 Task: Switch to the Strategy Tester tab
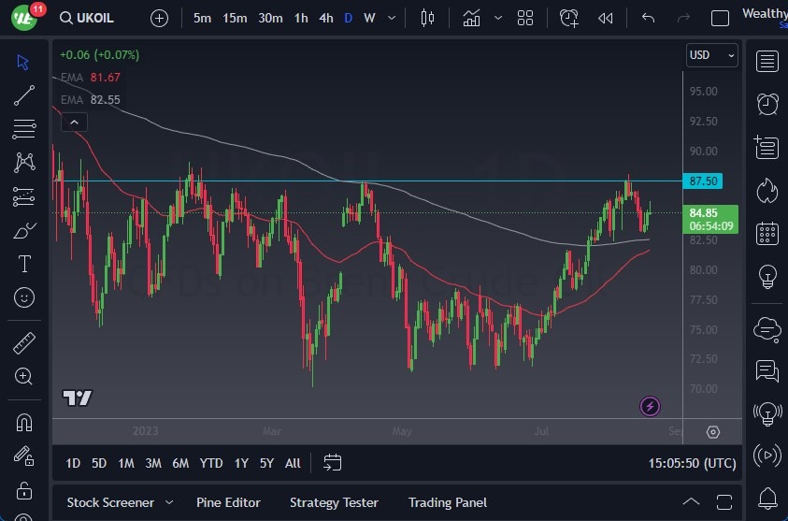334,502
